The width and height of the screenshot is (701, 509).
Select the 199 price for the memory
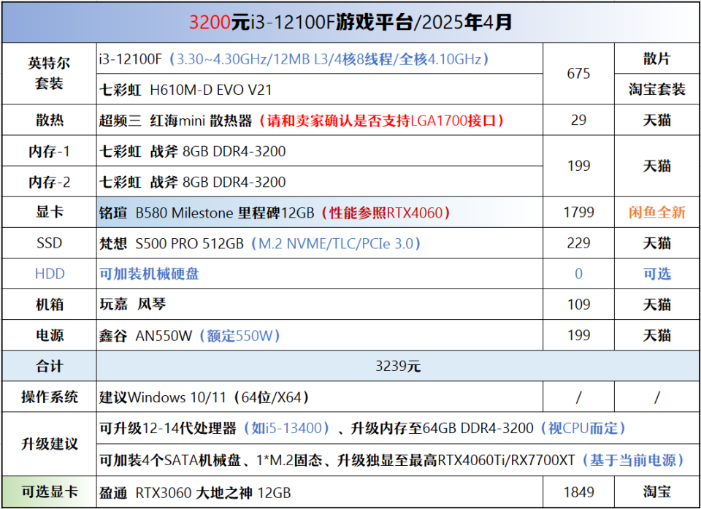578,167
